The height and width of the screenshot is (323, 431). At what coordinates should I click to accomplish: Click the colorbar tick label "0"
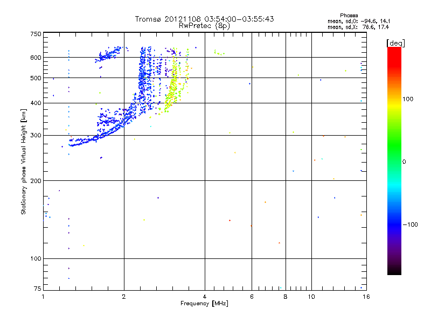404,162
